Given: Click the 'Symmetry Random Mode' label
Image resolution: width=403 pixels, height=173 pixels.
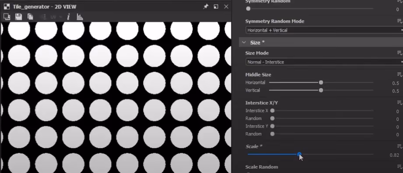Looking at the screenshot, I should [275, 21].
